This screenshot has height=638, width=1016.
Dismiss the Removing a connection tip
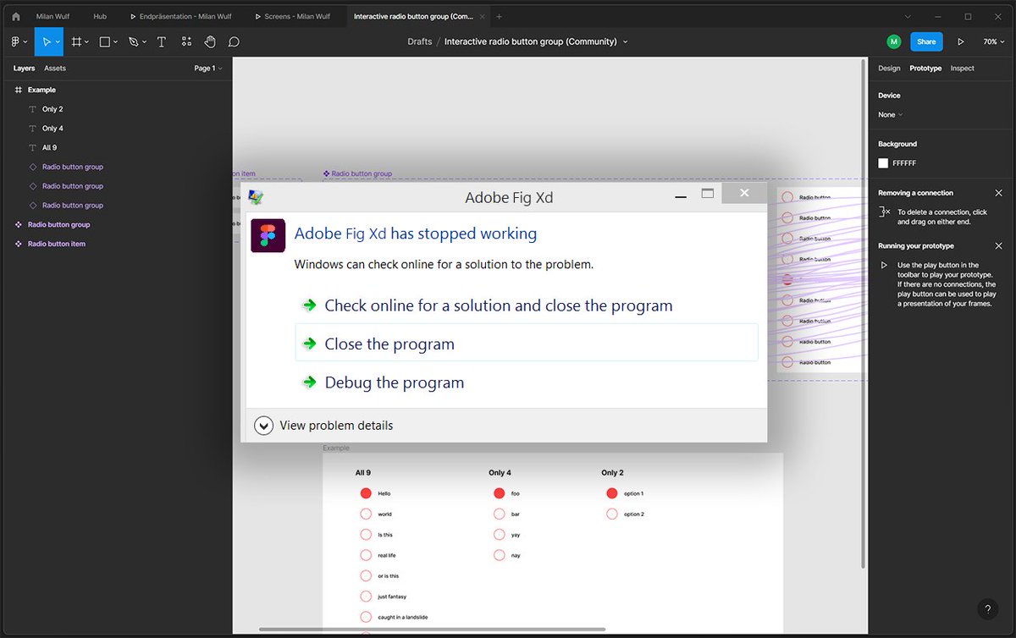998,193
